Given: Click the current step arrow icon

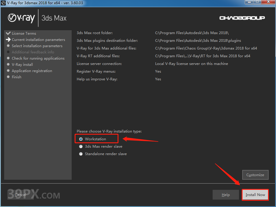Looking at the screenshot, I should pyautogui.click(x=8, y=39).
